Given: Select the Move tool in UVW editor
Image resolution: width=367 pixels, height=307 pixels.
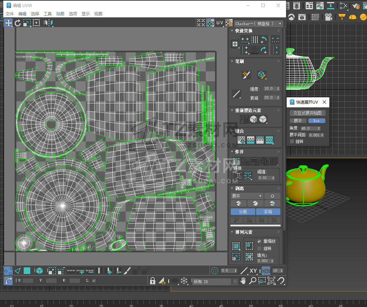Looking at the screenshot, I should pyautogui.click(x=8, y=23).
